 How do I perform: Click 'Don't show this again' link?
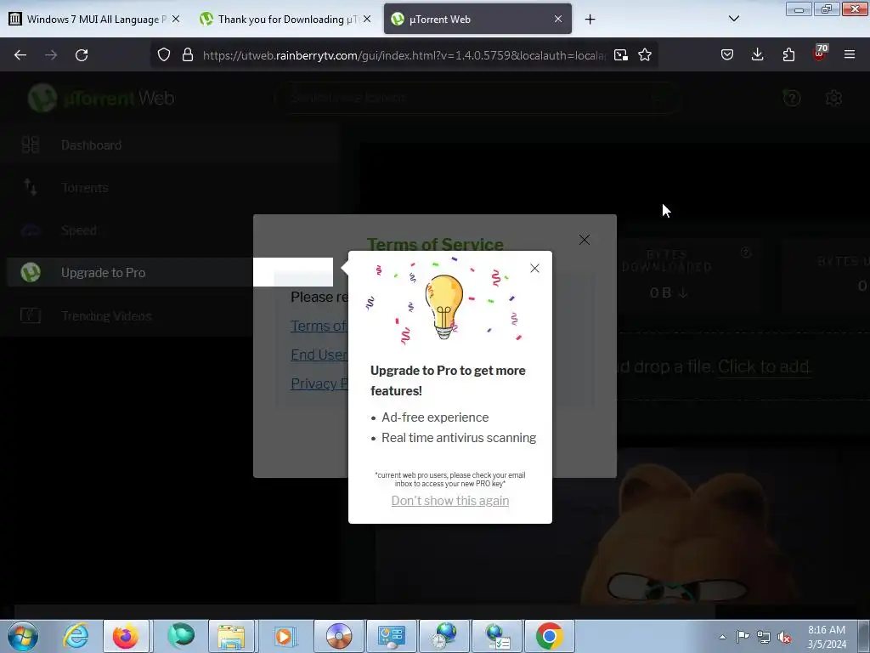(x=450, y=500)
